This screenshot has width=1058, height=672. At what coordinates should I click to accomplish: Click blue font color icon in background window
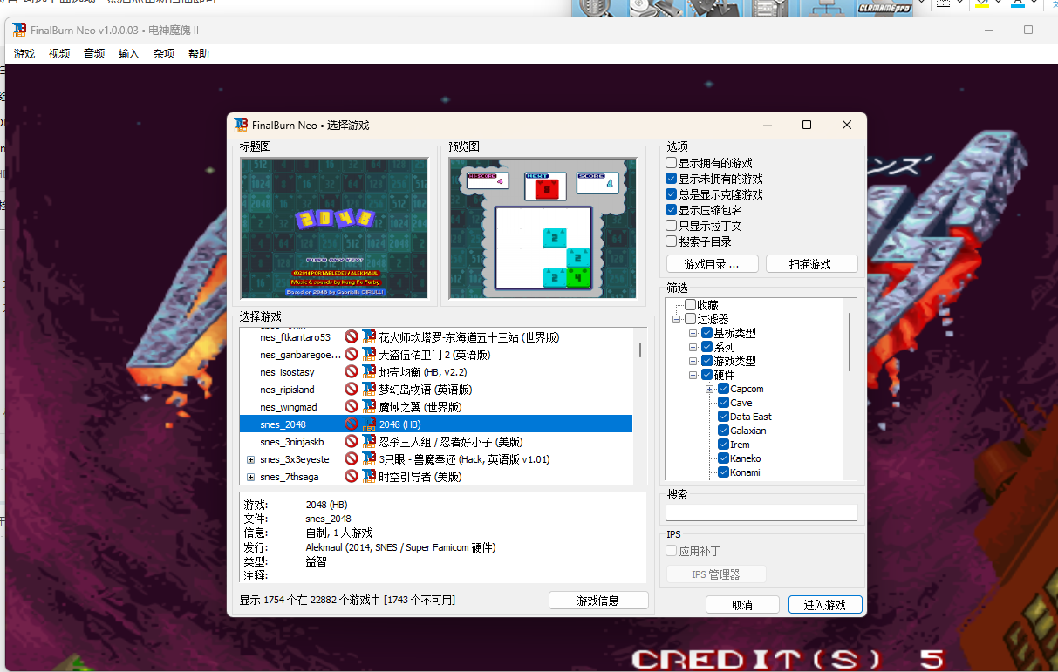(x=1018, y=3)
